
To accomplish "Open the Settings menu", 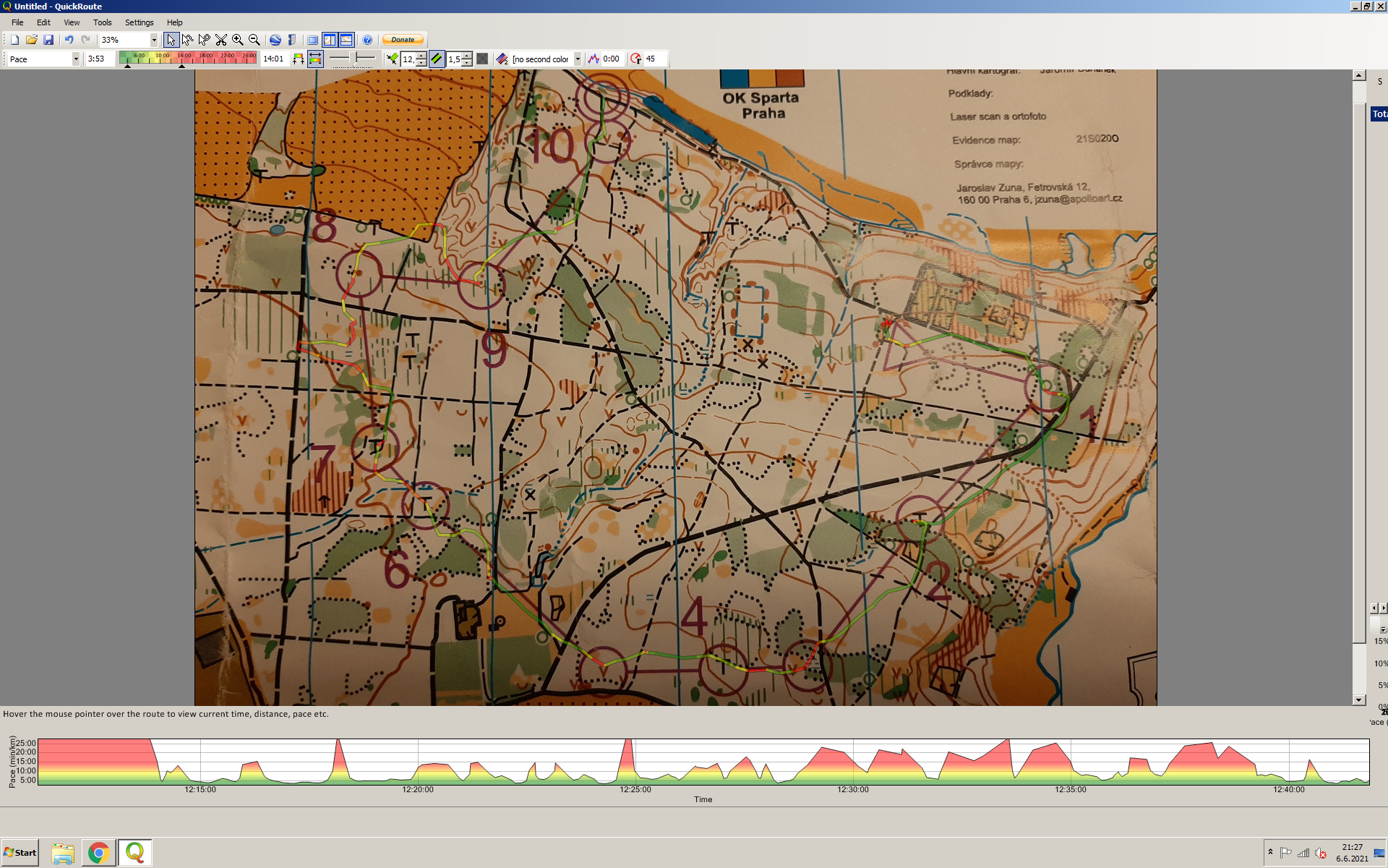I will point(139,22).
